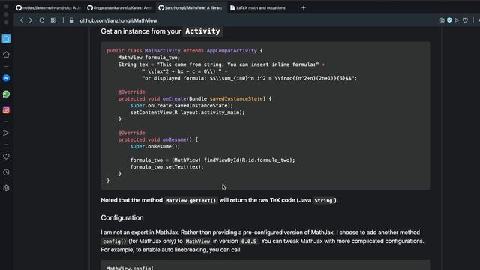Go back to the previous page

(x=22, y=20)
